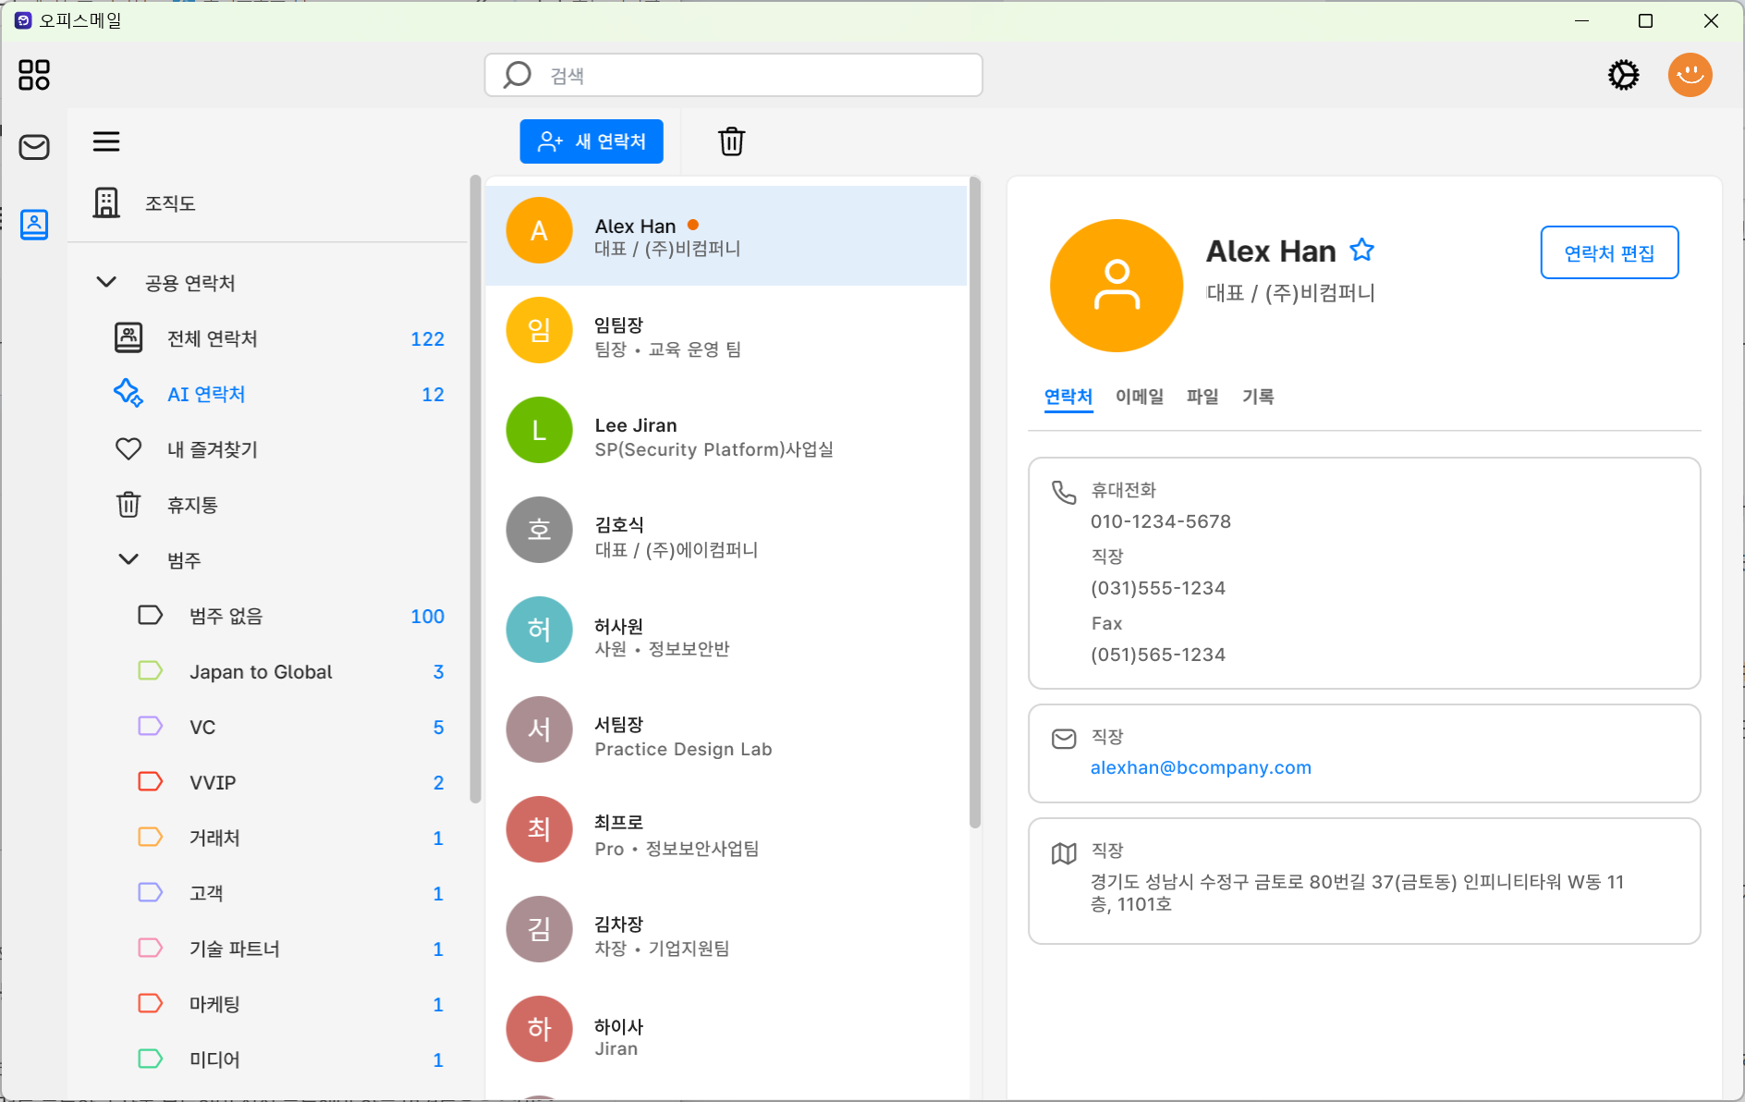Select the contacts icon in left rail
This screenshot has width=1745, height=1102.
point(34,224)
